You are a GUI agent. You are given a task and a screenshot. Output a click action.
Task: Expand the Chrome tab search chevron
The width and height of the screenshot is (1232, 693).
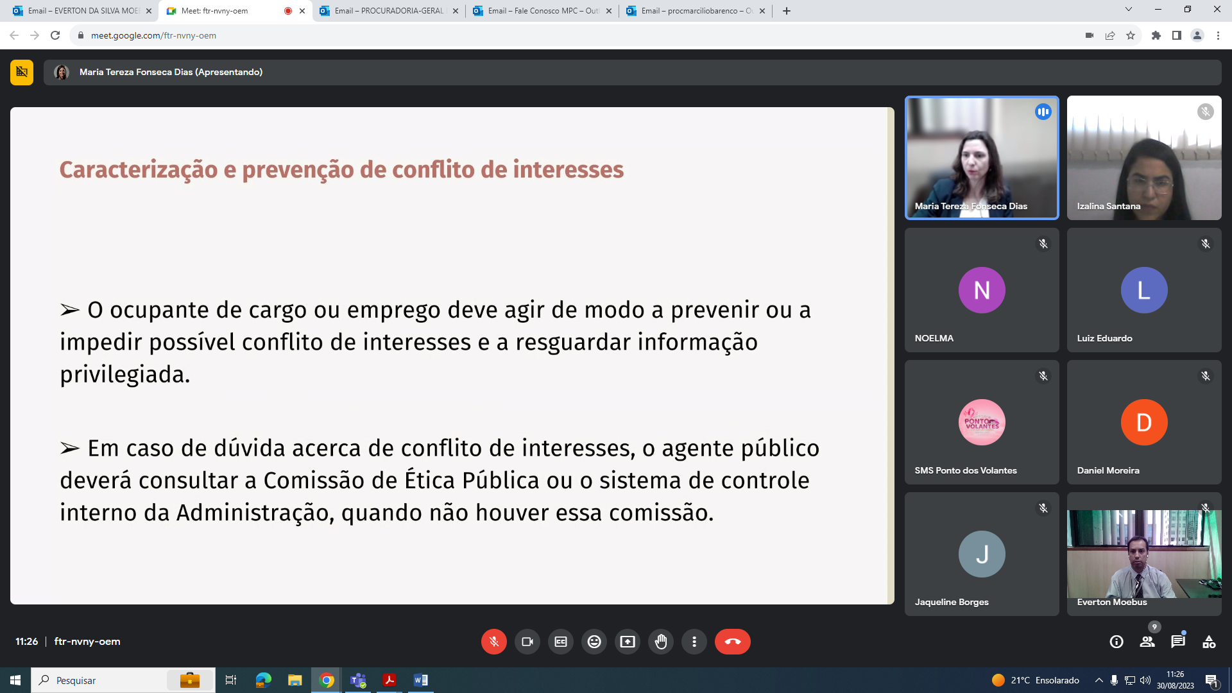tap(1128, 10)
